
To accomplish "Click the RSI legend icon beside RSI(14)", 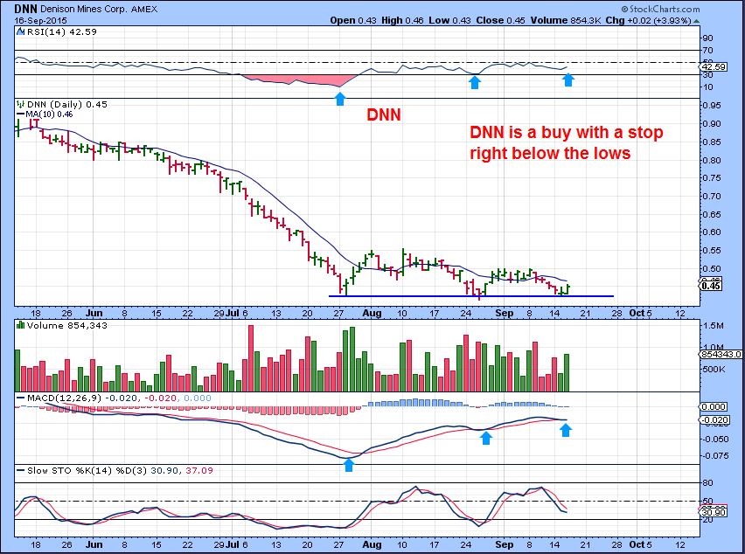I will (x=20, y=31).
